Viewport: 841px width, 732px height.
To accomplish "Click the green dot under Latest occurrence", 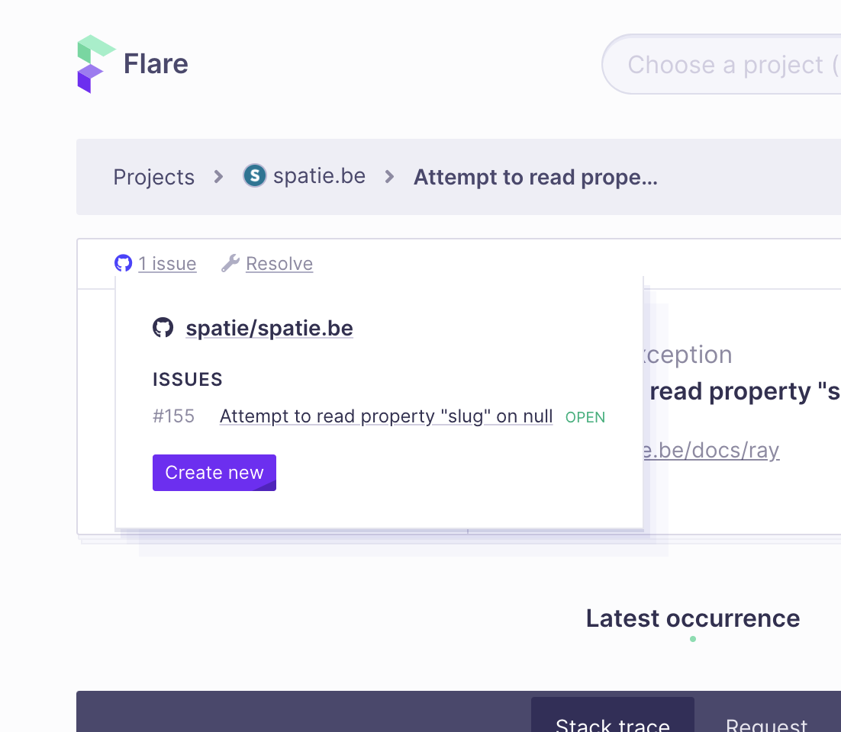I will click(x=693, y=639).
